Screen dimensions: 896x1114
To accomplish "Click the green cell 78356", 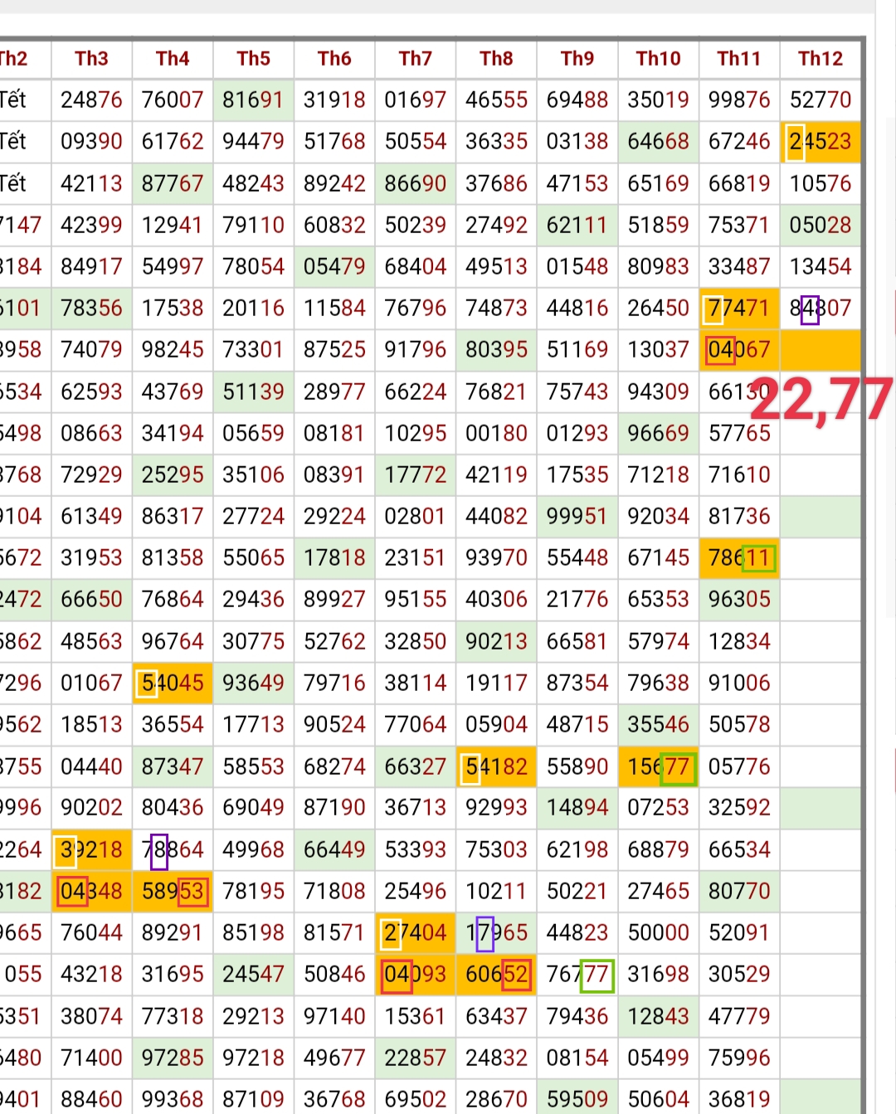I will (x=91, y=308).
